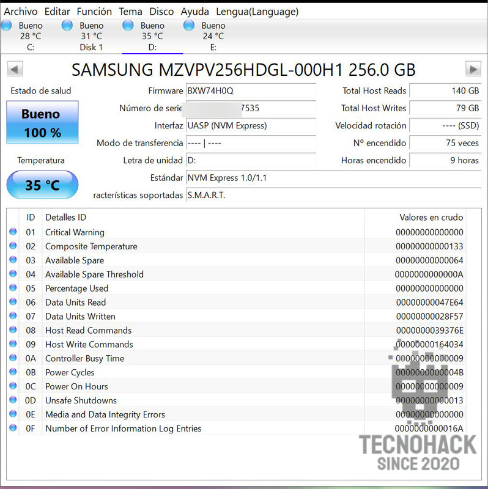
Task: Click status orb for Composite Temperature row
Action: [13, 246]
